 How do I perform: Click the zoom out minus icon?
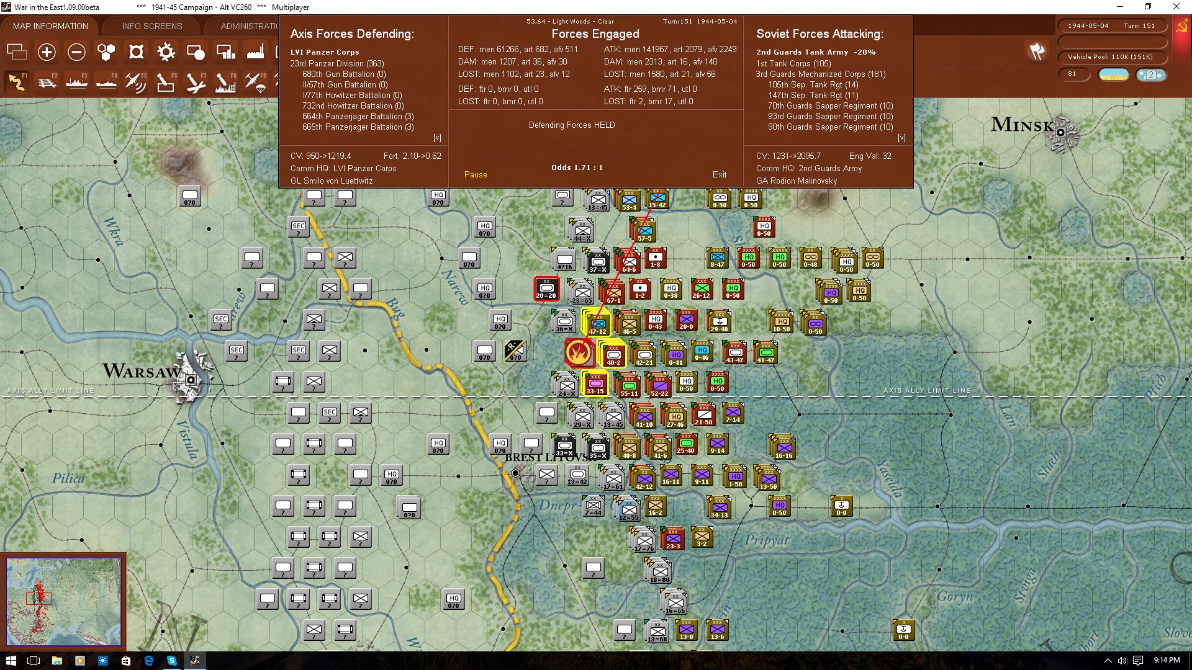point(76,52)
